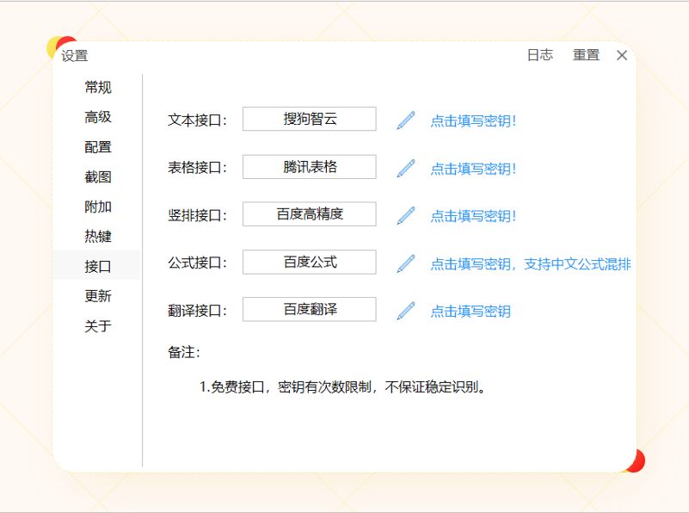Image resolution: width=689 pixels, height=513 pixels.
Task: Click the 日志 button
Action: (537, 55)
